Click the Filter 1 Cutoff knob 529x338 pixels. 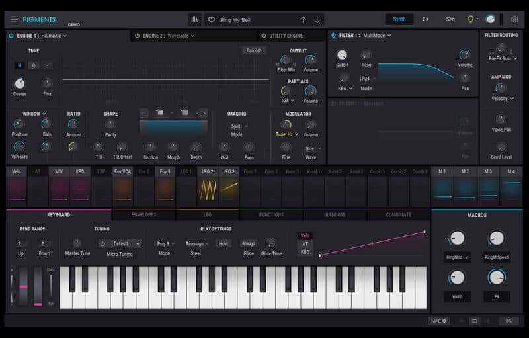click(342, 55)
